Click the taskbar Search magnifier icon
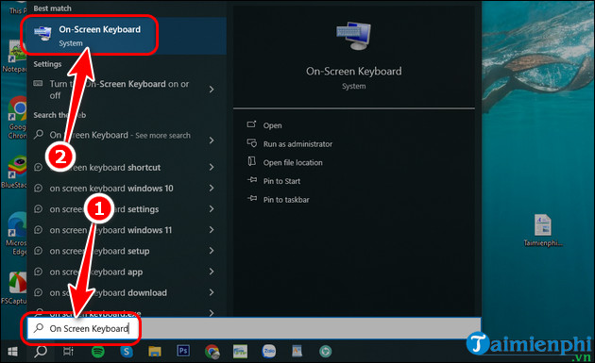This screenshot has width=595, height=363. point(41,352)
